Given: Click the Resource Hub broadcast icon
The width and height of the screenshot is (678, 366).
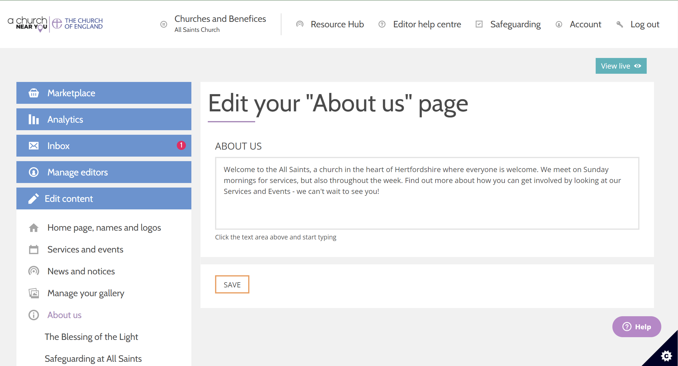Looking at the screenshot, I should click(300, 24).
